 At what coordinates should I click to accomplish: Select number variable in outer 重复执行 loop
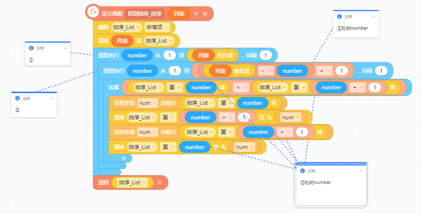pyautogui.click(x=137, y=55)
